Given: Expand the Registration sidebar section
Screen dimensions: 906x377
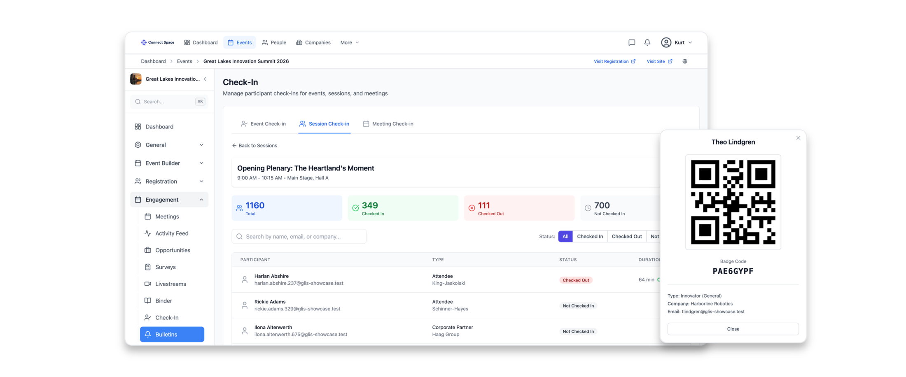Looking at the screenshot, I should tap(169, 181).
